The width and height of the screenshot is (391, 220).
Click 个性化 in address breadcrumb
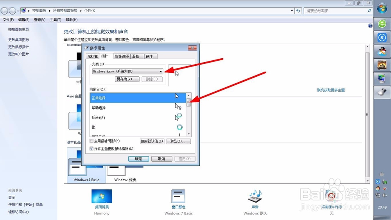[x=90, y=11]
